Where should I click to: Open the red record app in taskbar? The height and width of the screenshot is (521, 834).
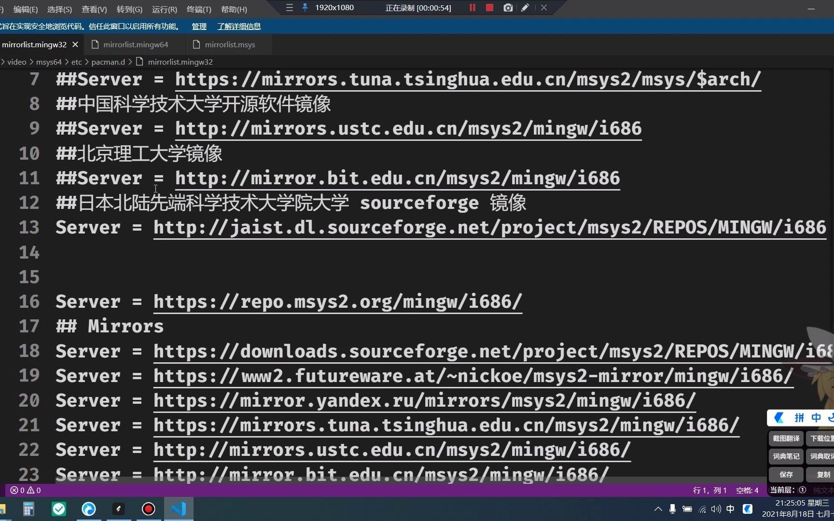149,509
